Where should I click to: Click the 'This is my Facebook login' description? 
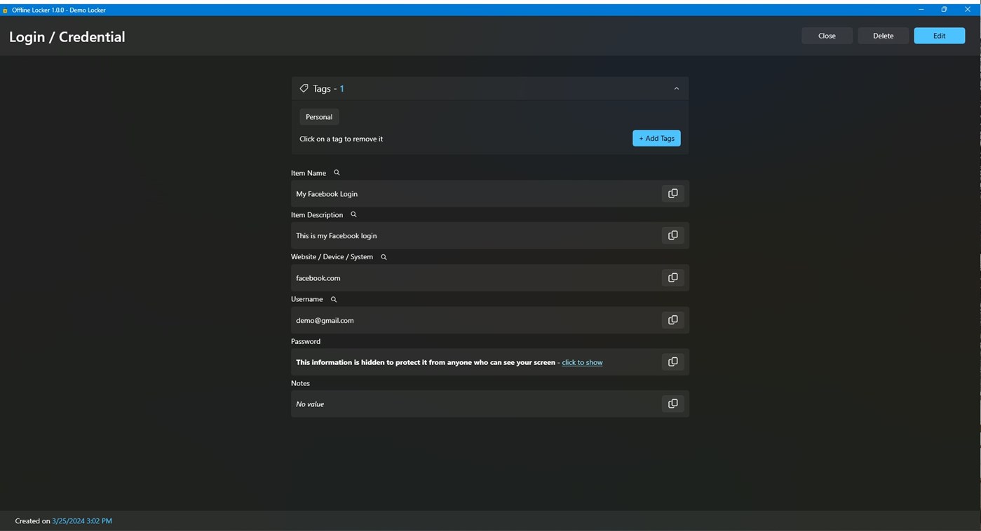(336, 235)
